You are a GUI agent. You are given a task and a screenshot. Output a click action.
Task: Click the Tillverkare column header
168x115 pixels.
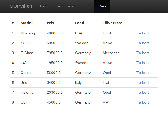(x=113, y=23)
